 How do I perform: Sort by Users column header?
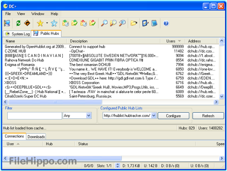(x=173, y=41)
